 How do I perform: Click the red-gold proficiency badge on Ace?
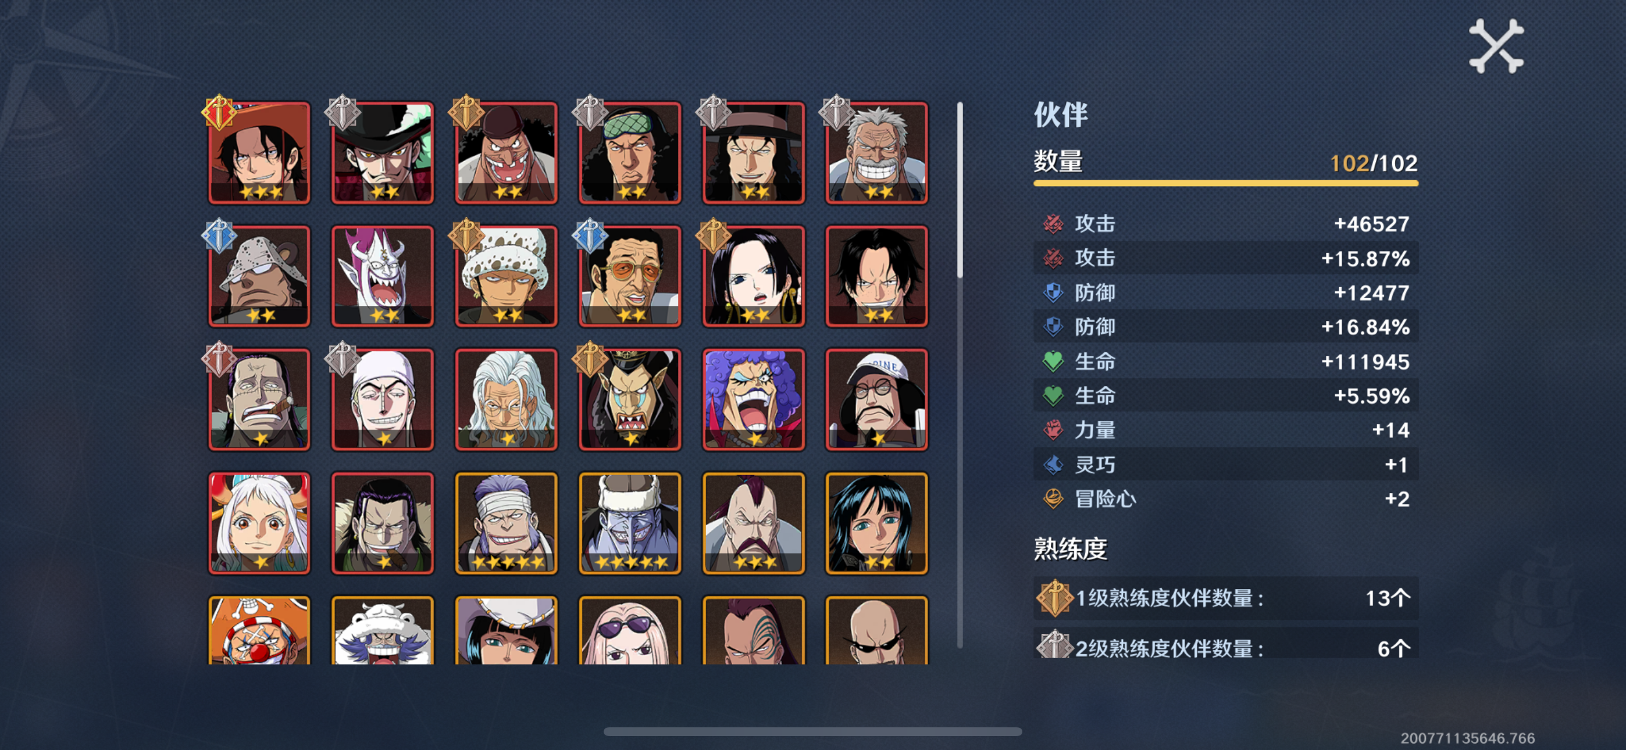[x=219, y=112]
